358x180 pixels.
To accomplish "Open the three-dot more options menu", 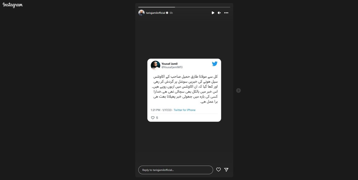I will click(226, 13).
